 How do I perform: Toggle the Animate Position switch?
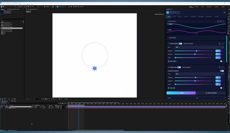(x=180, y=44)
